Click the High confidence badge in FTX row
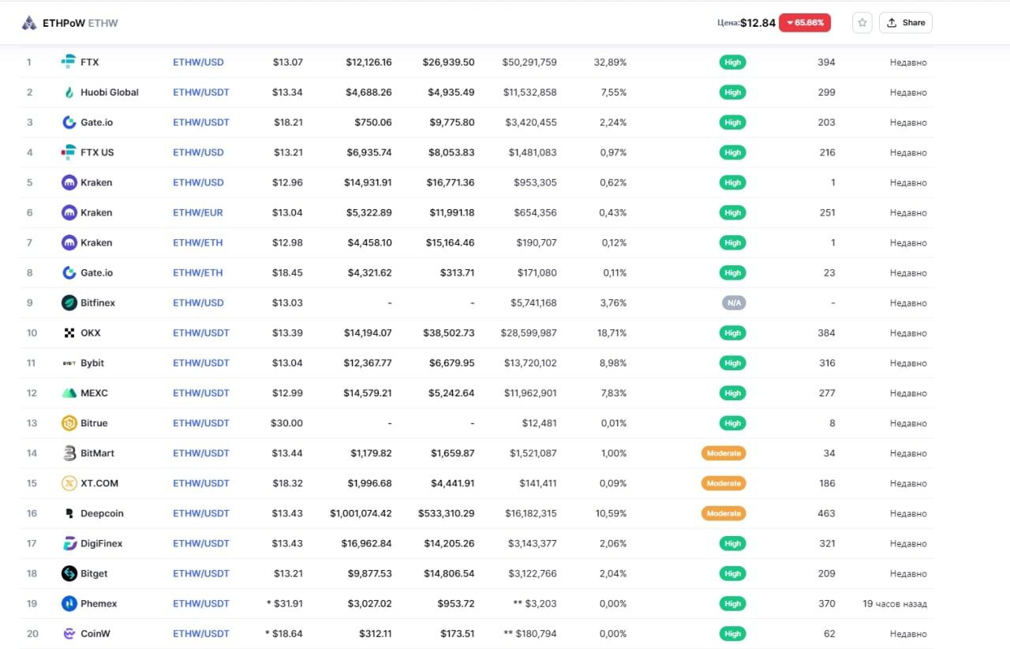 click(732, 62)
